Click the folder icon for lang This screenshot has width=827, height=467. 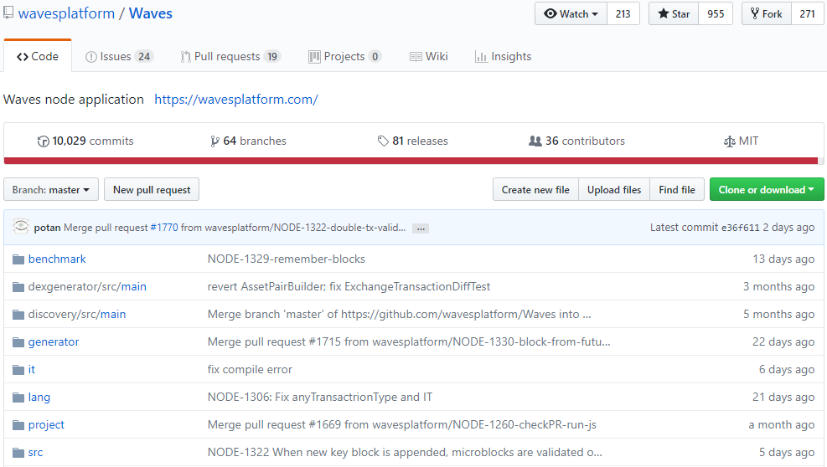tap(18, 397)
